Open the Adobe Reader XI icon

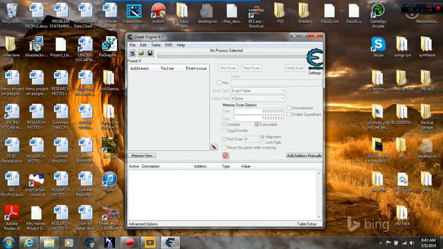point(12,218)
